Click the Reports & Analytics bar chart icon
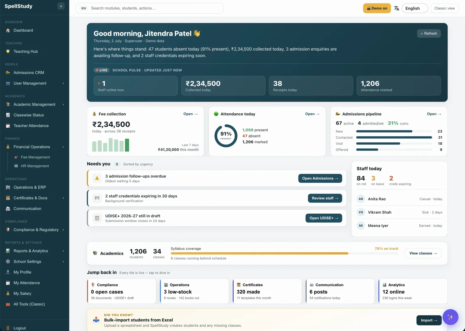This screenshot has height=331, width=465. click(x=8, y=251)
